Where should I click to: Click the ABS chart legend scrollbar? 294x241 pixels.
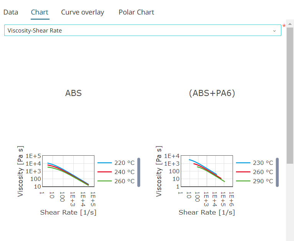[139, 172]
